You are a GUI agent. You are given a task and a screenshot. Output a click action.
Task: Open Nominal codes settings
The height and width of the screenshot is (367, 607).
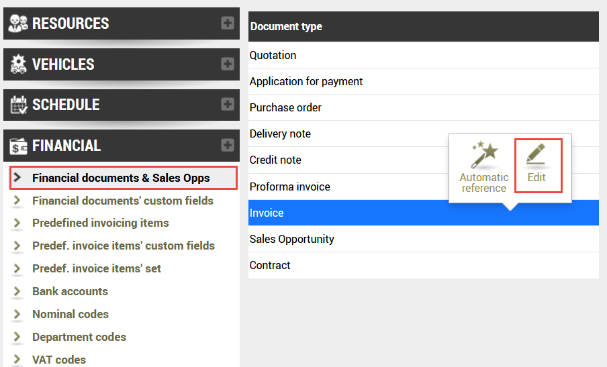(70, 314)
